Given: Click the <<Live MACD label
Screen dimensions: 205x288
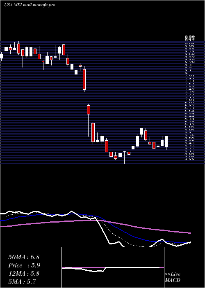Looking at the screenshot, I should click(173, 277).
